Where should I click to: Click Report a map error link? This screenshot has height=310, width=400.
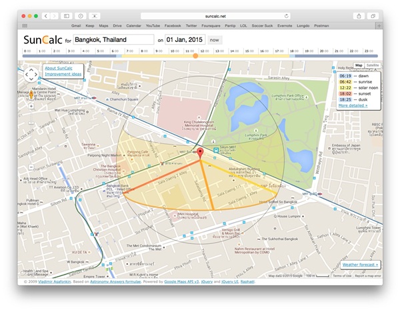pyautogui.click(x=368, y=276)
